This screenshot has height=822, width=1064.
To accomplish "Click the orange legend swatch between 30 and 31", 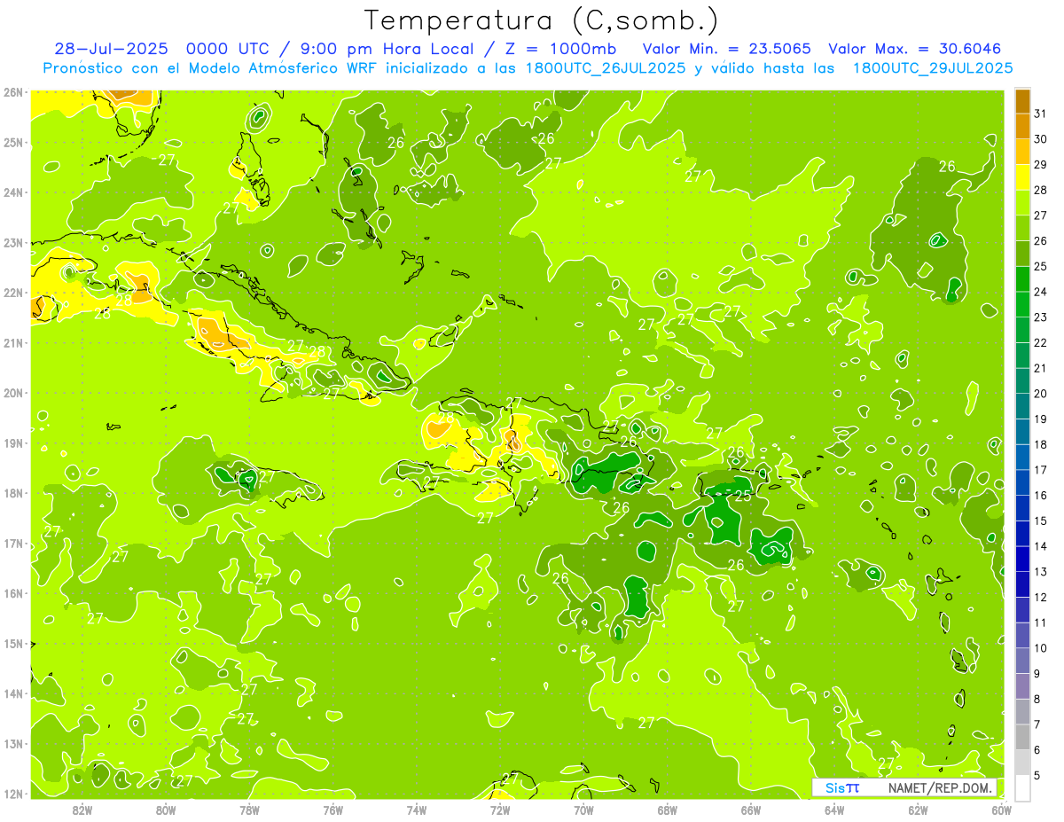I will click(1022, 126).
